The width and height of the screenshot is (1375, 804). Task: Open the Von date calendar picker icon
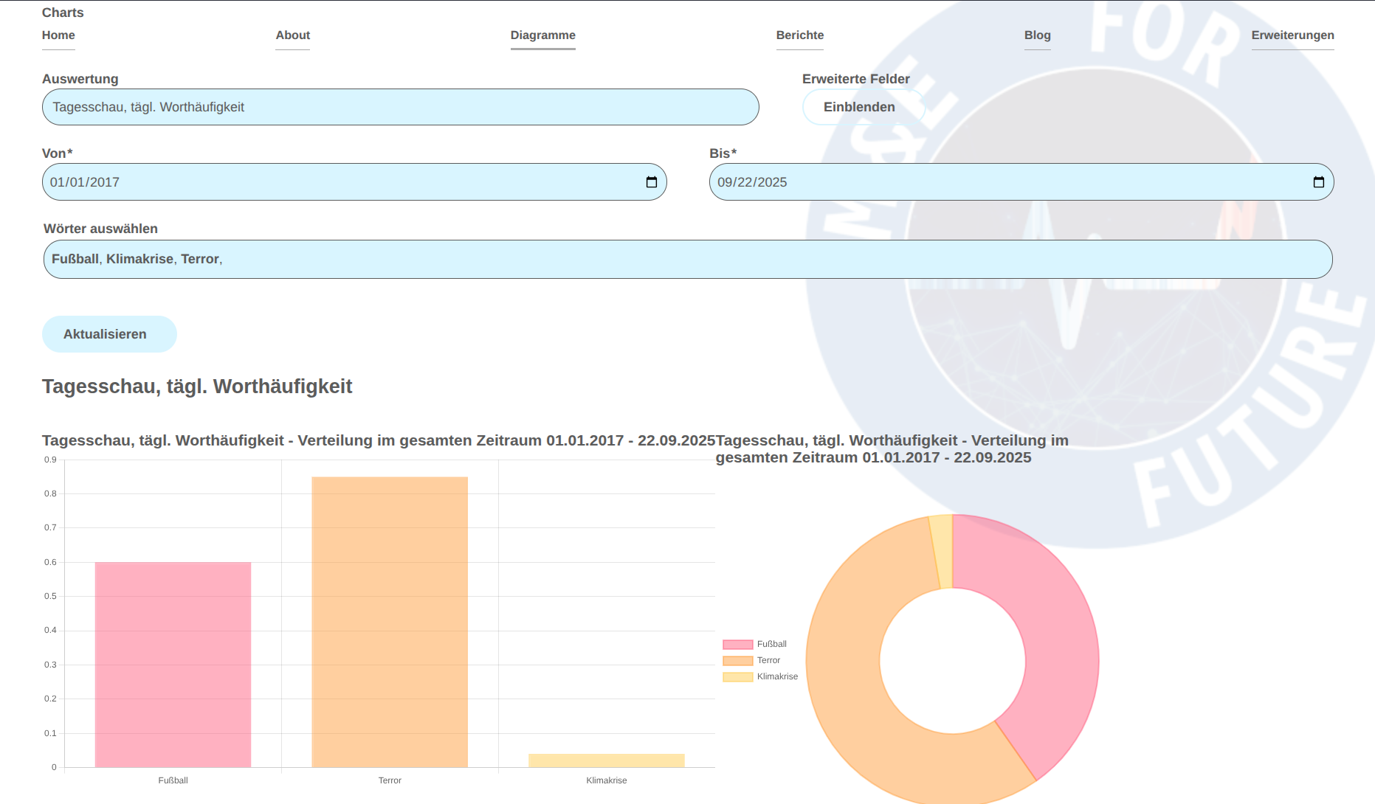click(651, 182)
